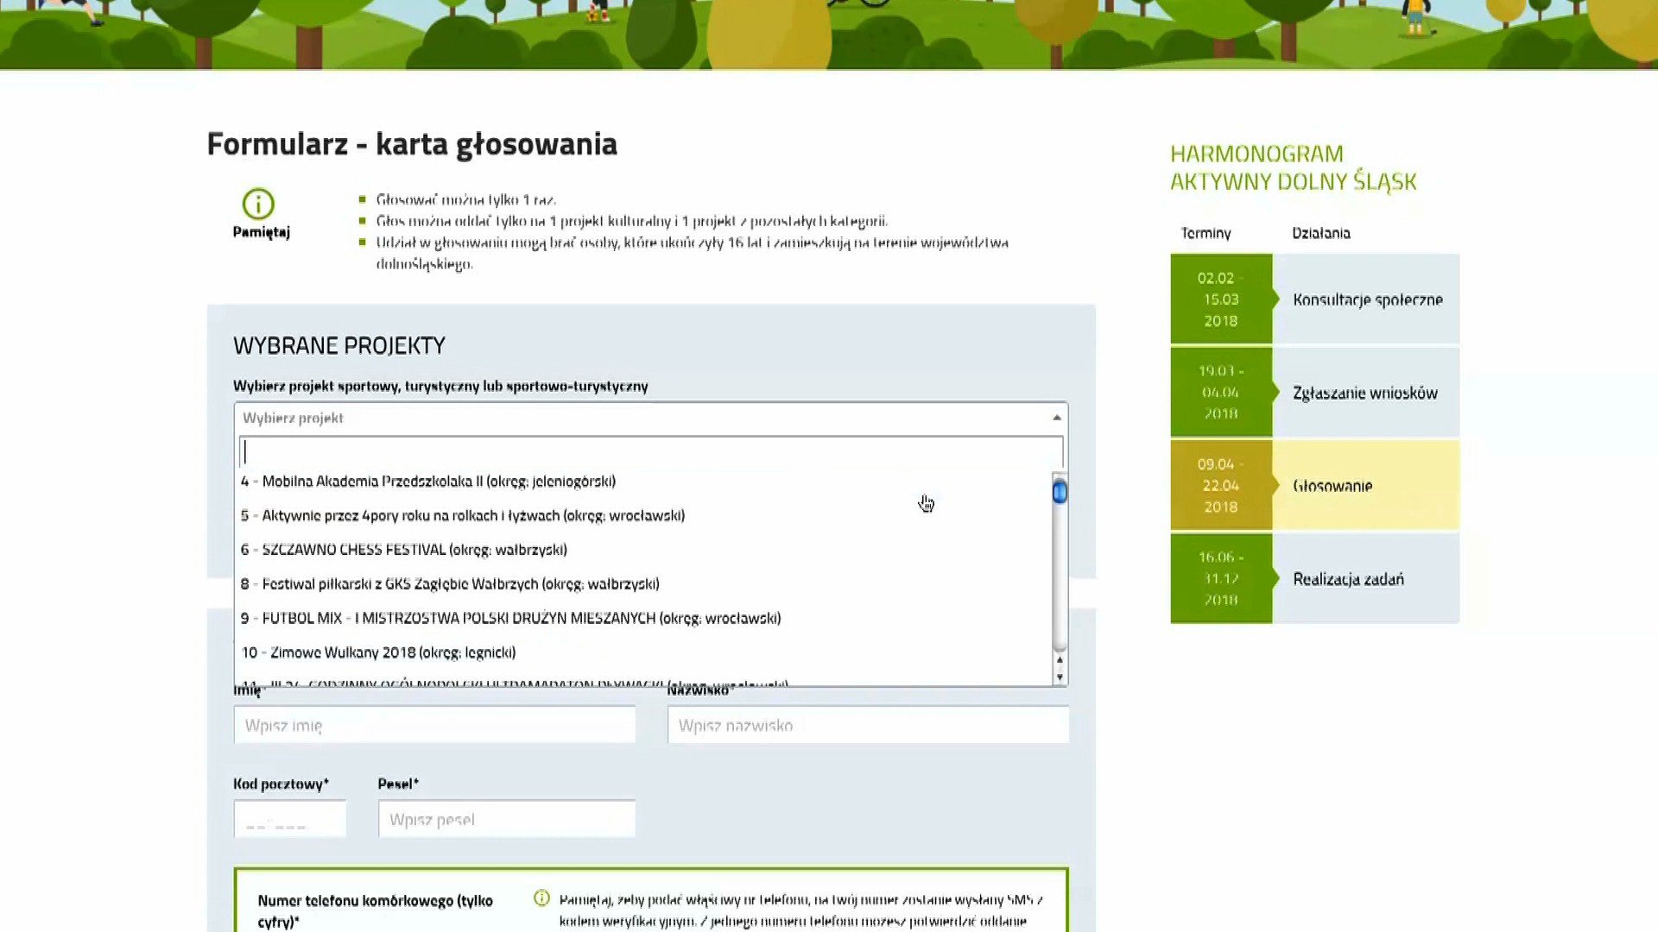Select project 8 Festiwal piłkarski z GKS
Screen dimensions: 1658x932
[x=643, y=584]
